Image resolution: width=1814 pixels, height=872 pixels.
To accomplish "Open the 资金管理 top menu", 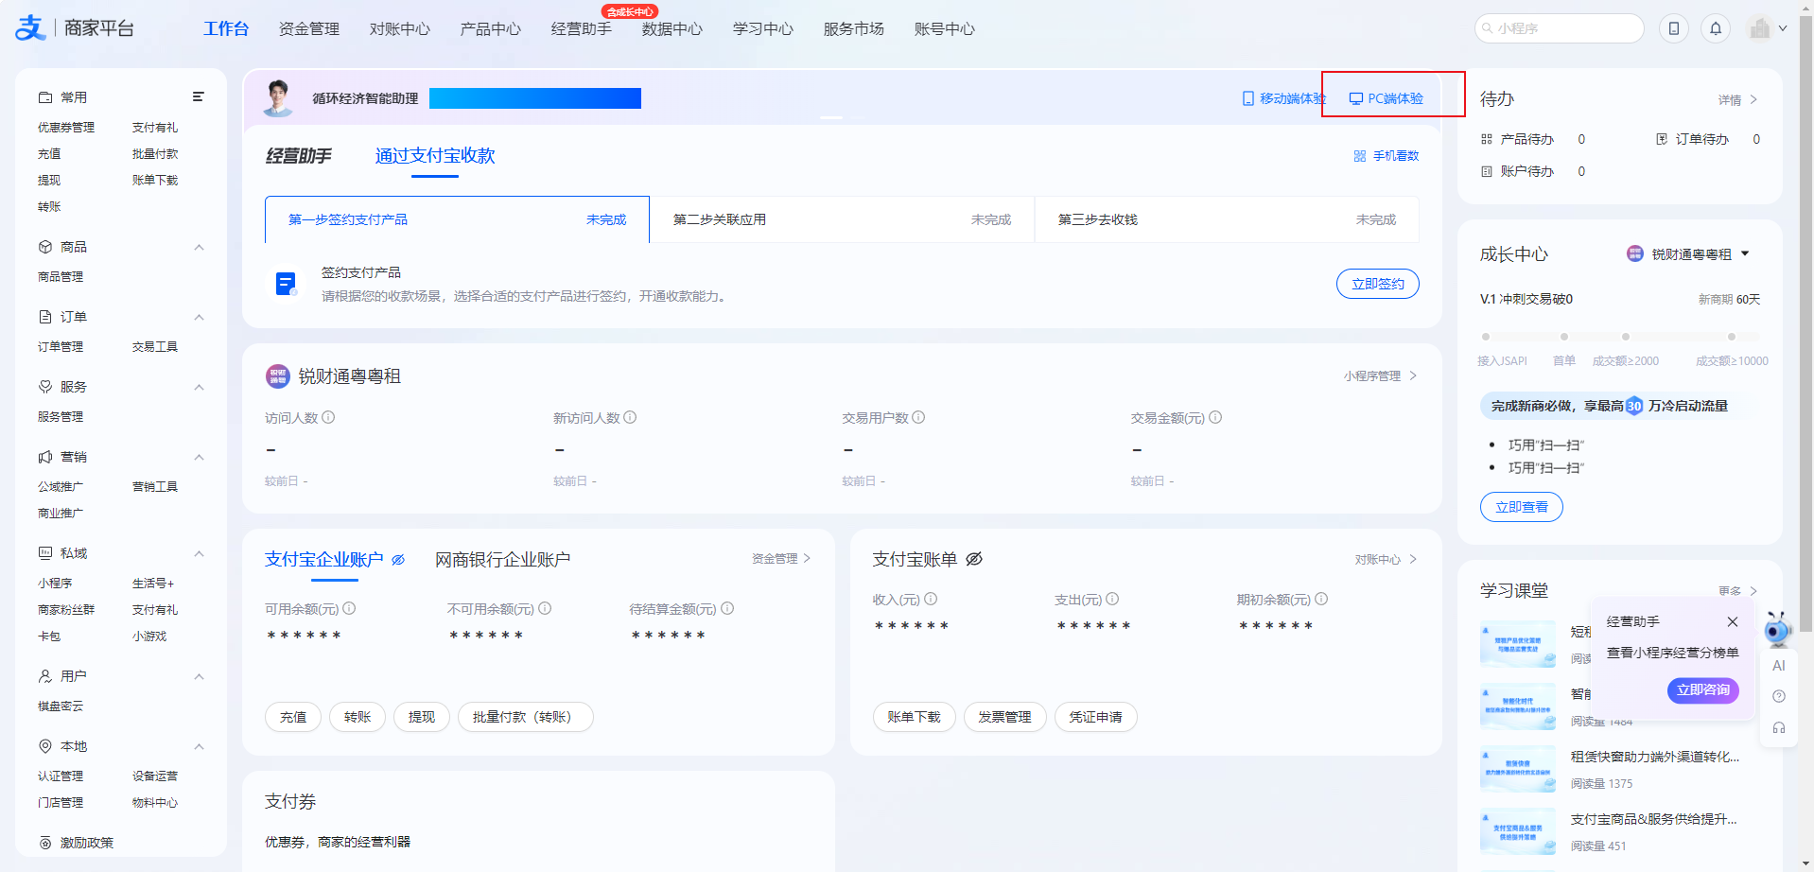I will tap(308, 28).
